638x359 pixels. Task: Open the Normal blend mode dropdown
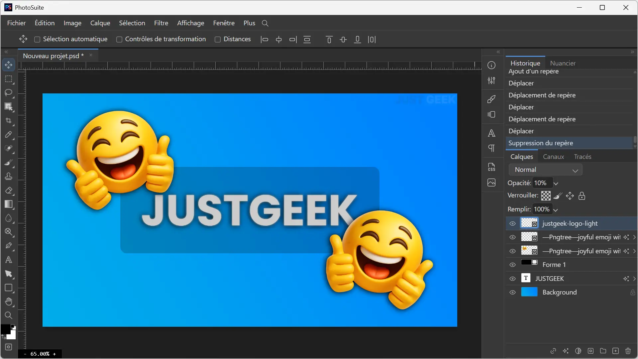(545, 170)
